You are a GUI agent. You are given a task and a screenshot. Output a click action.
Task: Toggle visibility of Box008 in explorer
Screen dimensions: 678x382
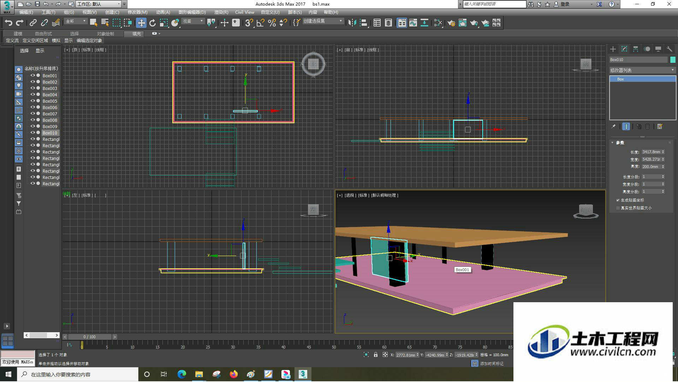(33, 120)
